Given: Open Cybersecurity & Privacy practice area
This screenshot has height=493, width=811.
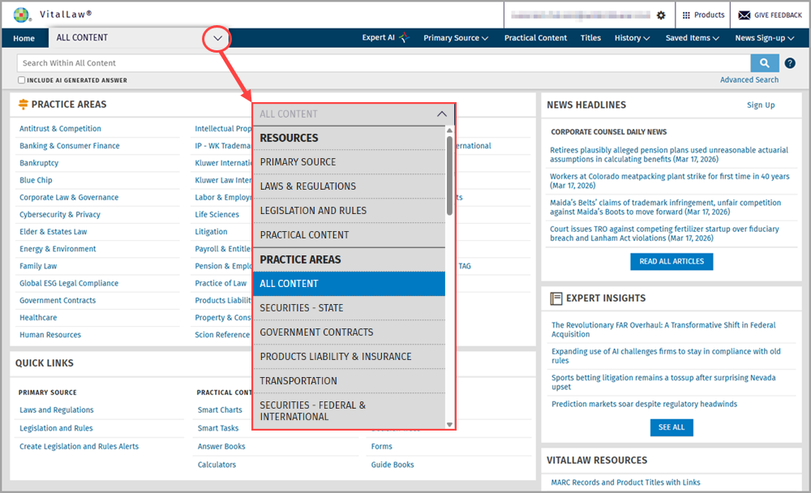Looking at the screenshot, I should (59, 214).
